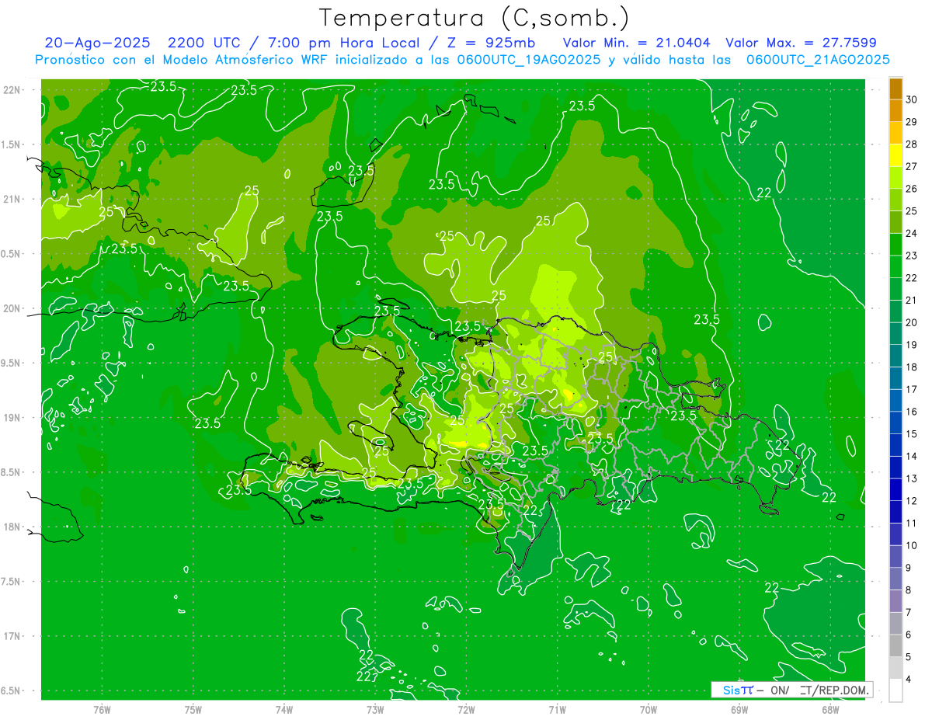The height and width of the screenshot is (720, 932).
Task: Click the "24" label on color scale
Action: pyautogui.click(x=912, y=233)
